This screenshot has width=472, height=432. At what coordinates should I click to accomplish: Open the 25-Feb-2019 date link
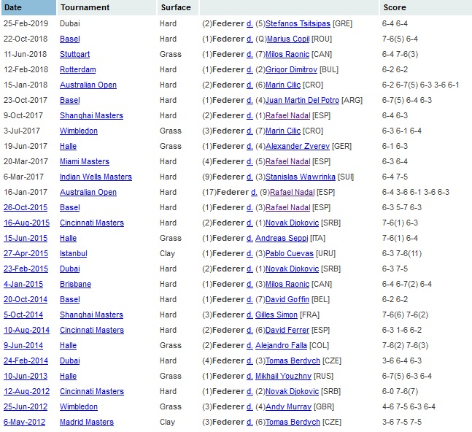pyautogui.click(x=24, y=23)
